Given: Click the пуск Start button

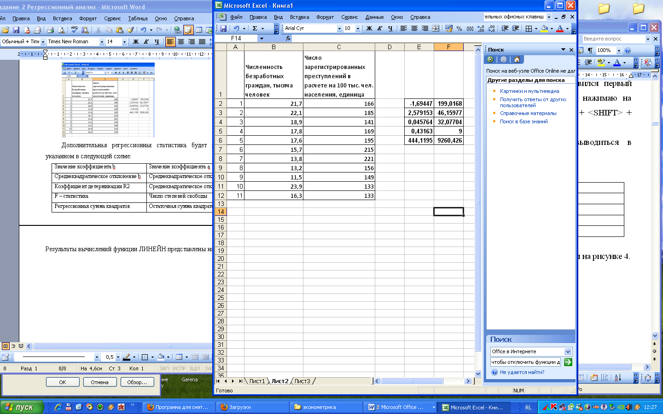Looking at the screenshot, I should pos(22,407).
